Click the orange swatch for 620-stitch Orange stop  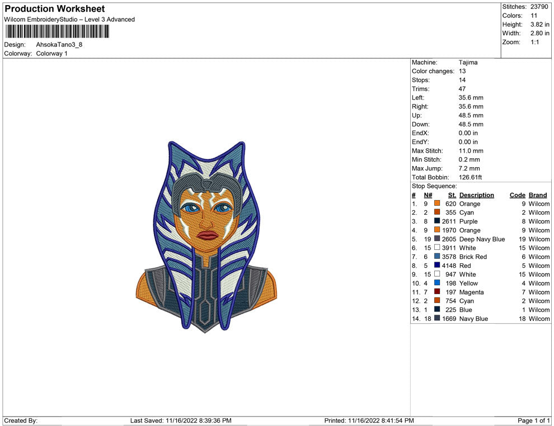tap(437, 203)
